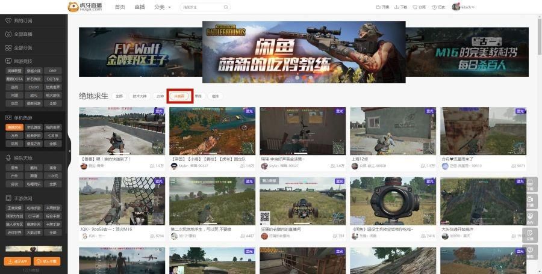Open the 闲鱼 萌新的吃鸡教练 center banner
The width and height of the screenshot is (542, 274).
coord(304,52)
